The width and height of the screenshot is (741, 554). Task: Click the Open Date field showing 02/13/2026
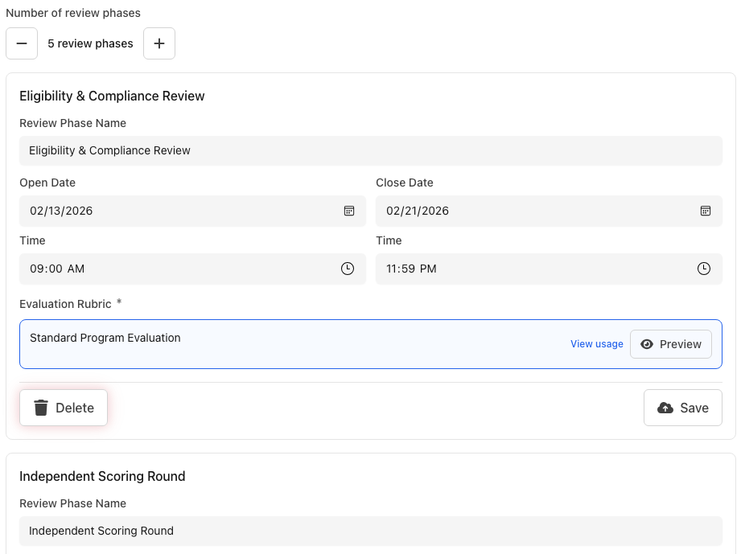click(161, 211)
